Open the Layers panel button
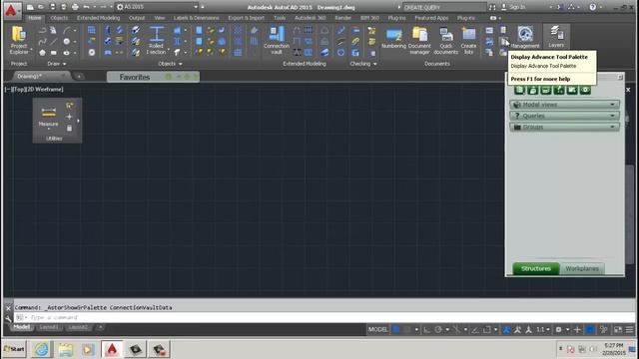Image resolution: width=639 pixels, height=359 pixels. pyautogui.click(x=556, y=37)
